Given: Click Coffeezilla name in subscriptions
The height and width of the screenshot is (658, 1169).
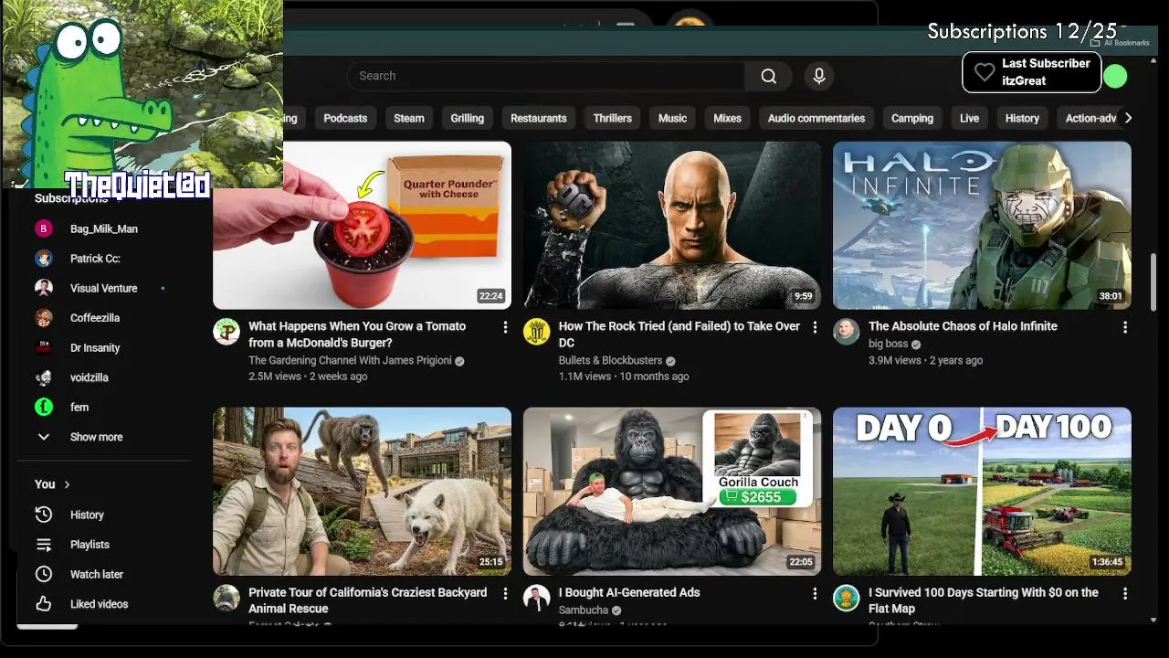Looking at the screenshot, I should [x=95, y=318].
